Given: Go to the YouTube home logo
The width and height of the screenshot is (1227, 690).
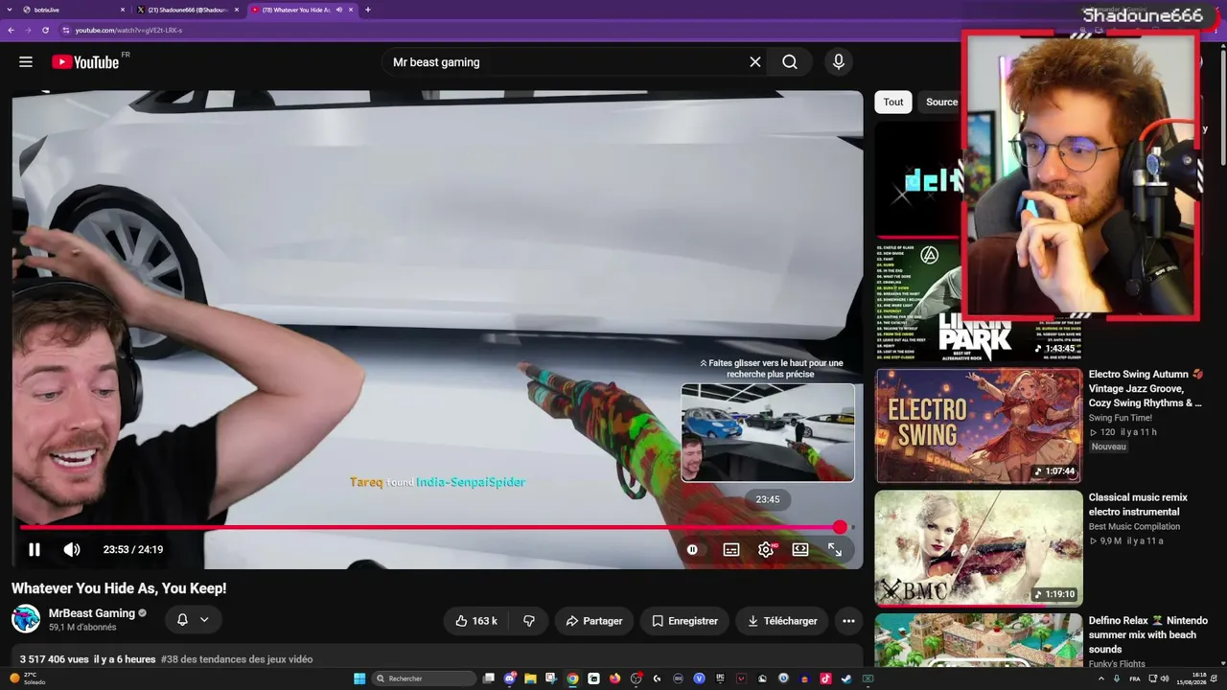Looking at the screenshot, I should 85,62.
